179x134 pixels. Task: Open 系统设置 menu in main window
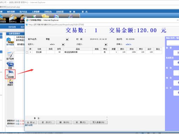[x=60, y=12]
